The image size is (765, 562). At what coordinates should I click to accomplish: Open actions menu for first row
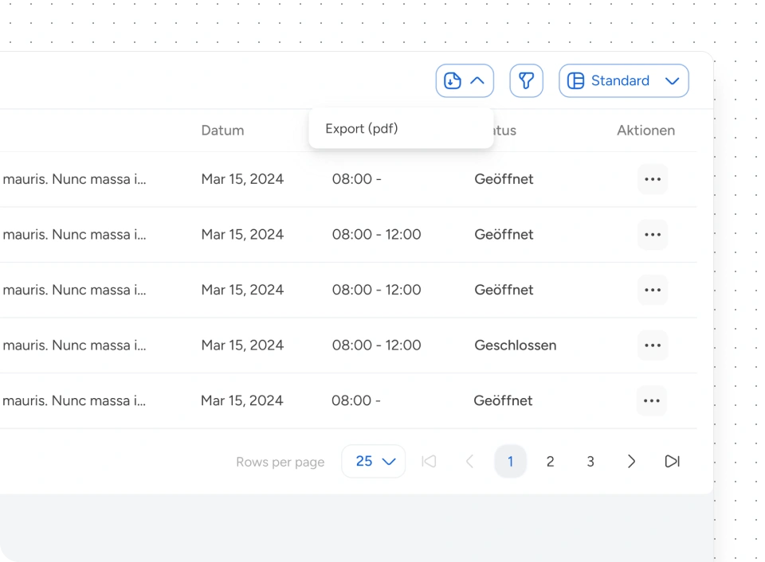point(652,179)
